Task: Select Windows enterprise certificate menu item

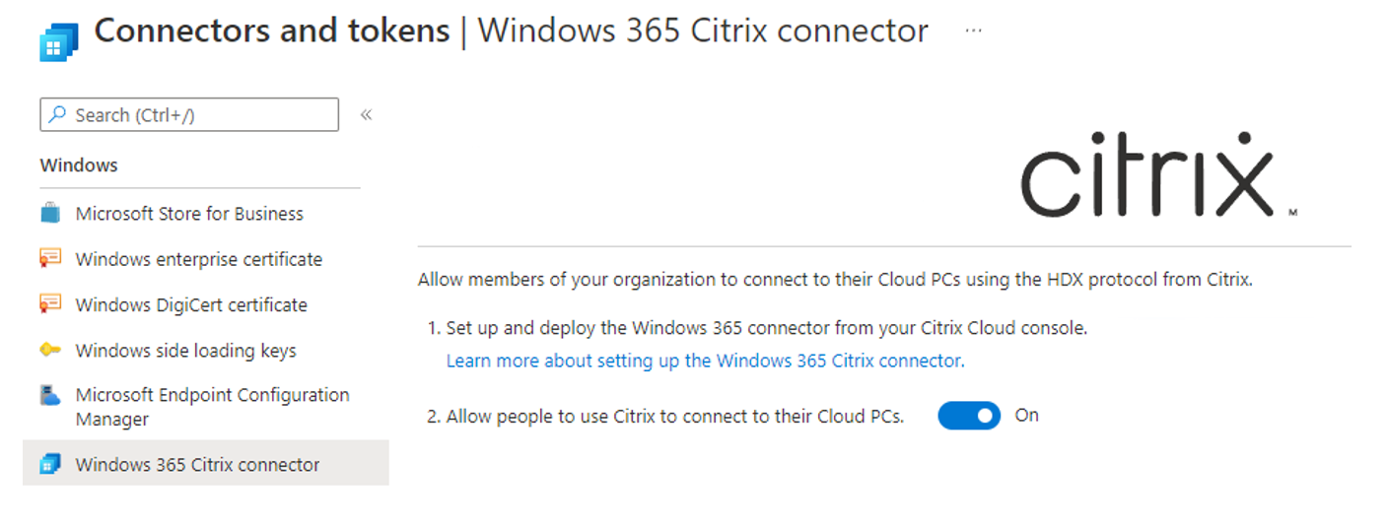Action: click(x=198, y=259)
